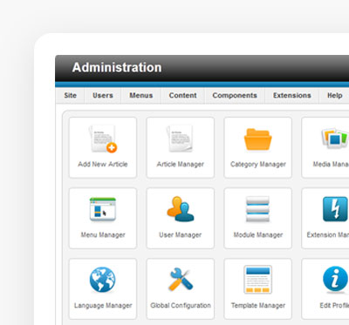Open the Media Manager pictures icon
The width and height of the screenshot is (349, 325).
335,139
